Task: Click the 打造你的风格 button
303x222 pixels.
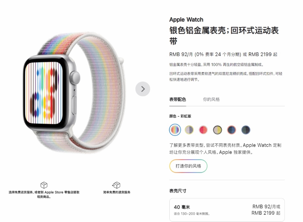Action: [188, 166]
